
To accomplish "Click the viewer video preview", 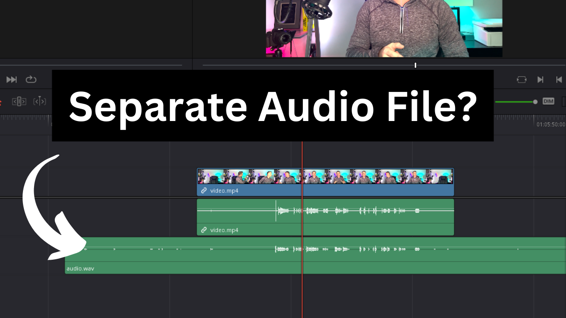I will click(384, 28).
